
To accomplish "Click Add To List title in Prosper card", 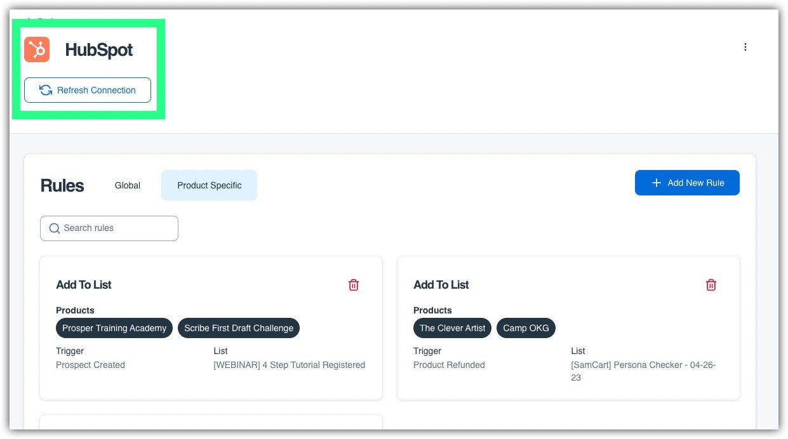I will click(84, 285).
